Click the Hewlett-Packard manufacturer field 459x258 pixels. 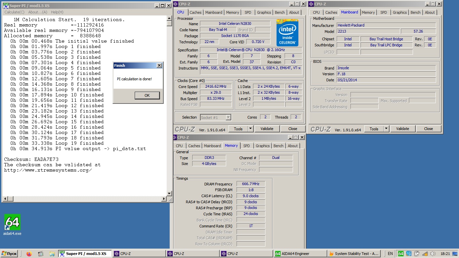(386, 25)
